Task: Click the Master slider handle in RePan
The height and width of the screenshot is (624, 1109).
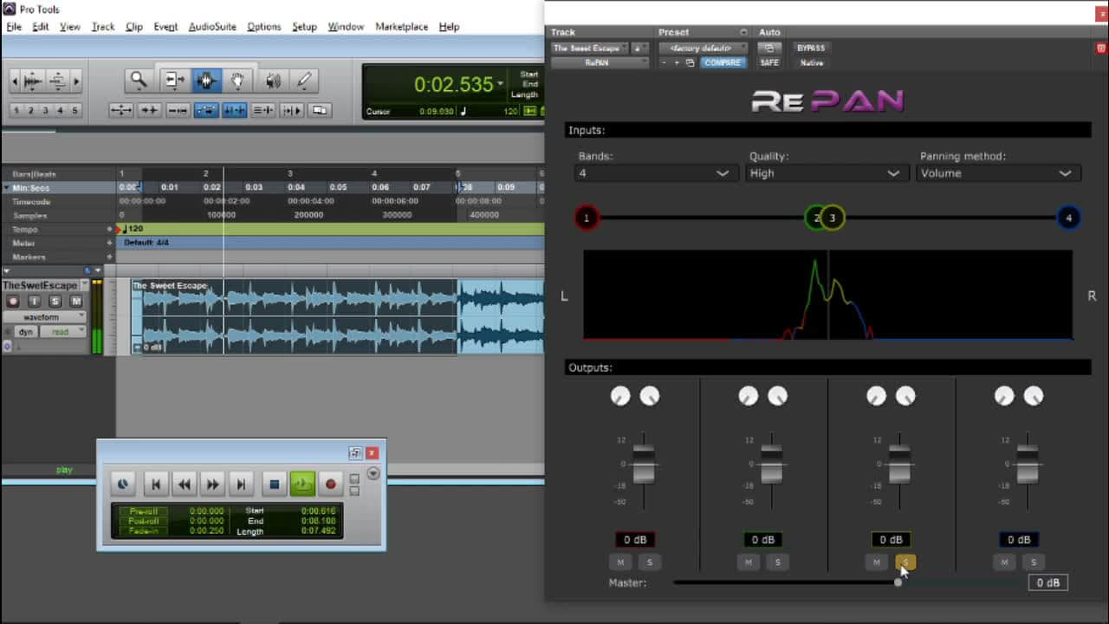Action: pyautogui.click(x=898, y=582)
